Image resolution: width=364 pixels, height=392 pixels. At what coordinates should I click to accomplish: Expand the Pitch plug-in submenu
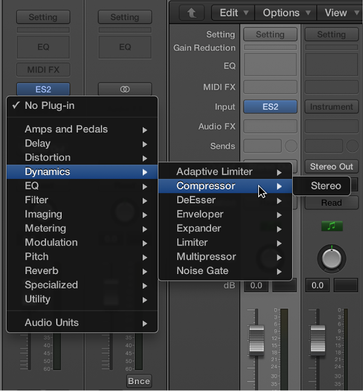pos(82,256)
